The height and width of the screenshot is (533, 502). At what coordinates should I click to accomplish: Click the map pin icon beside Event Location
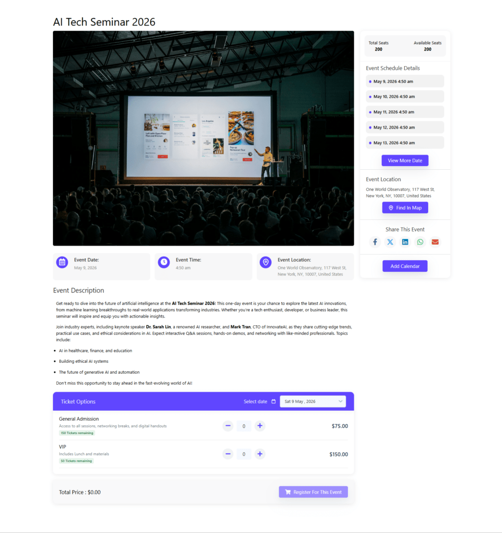click(266, 262)
